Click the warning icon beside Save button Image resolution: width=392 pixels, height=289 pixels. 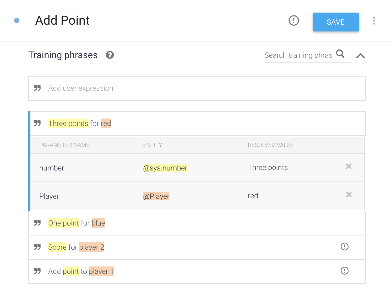(293, 20)
